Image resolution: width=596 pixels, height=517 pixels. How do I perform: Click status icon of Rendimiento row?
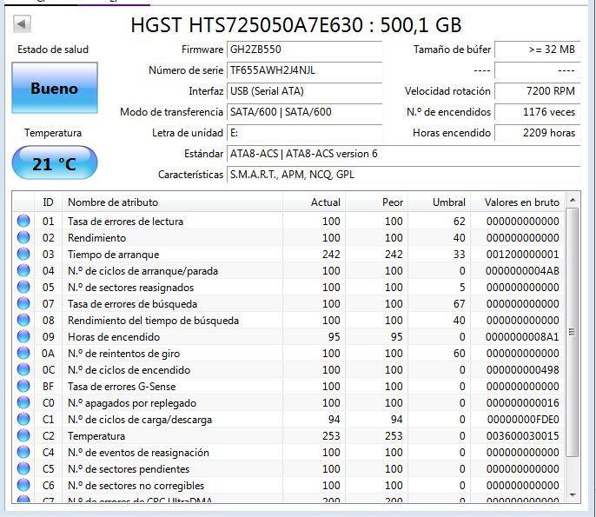[23, 237]
